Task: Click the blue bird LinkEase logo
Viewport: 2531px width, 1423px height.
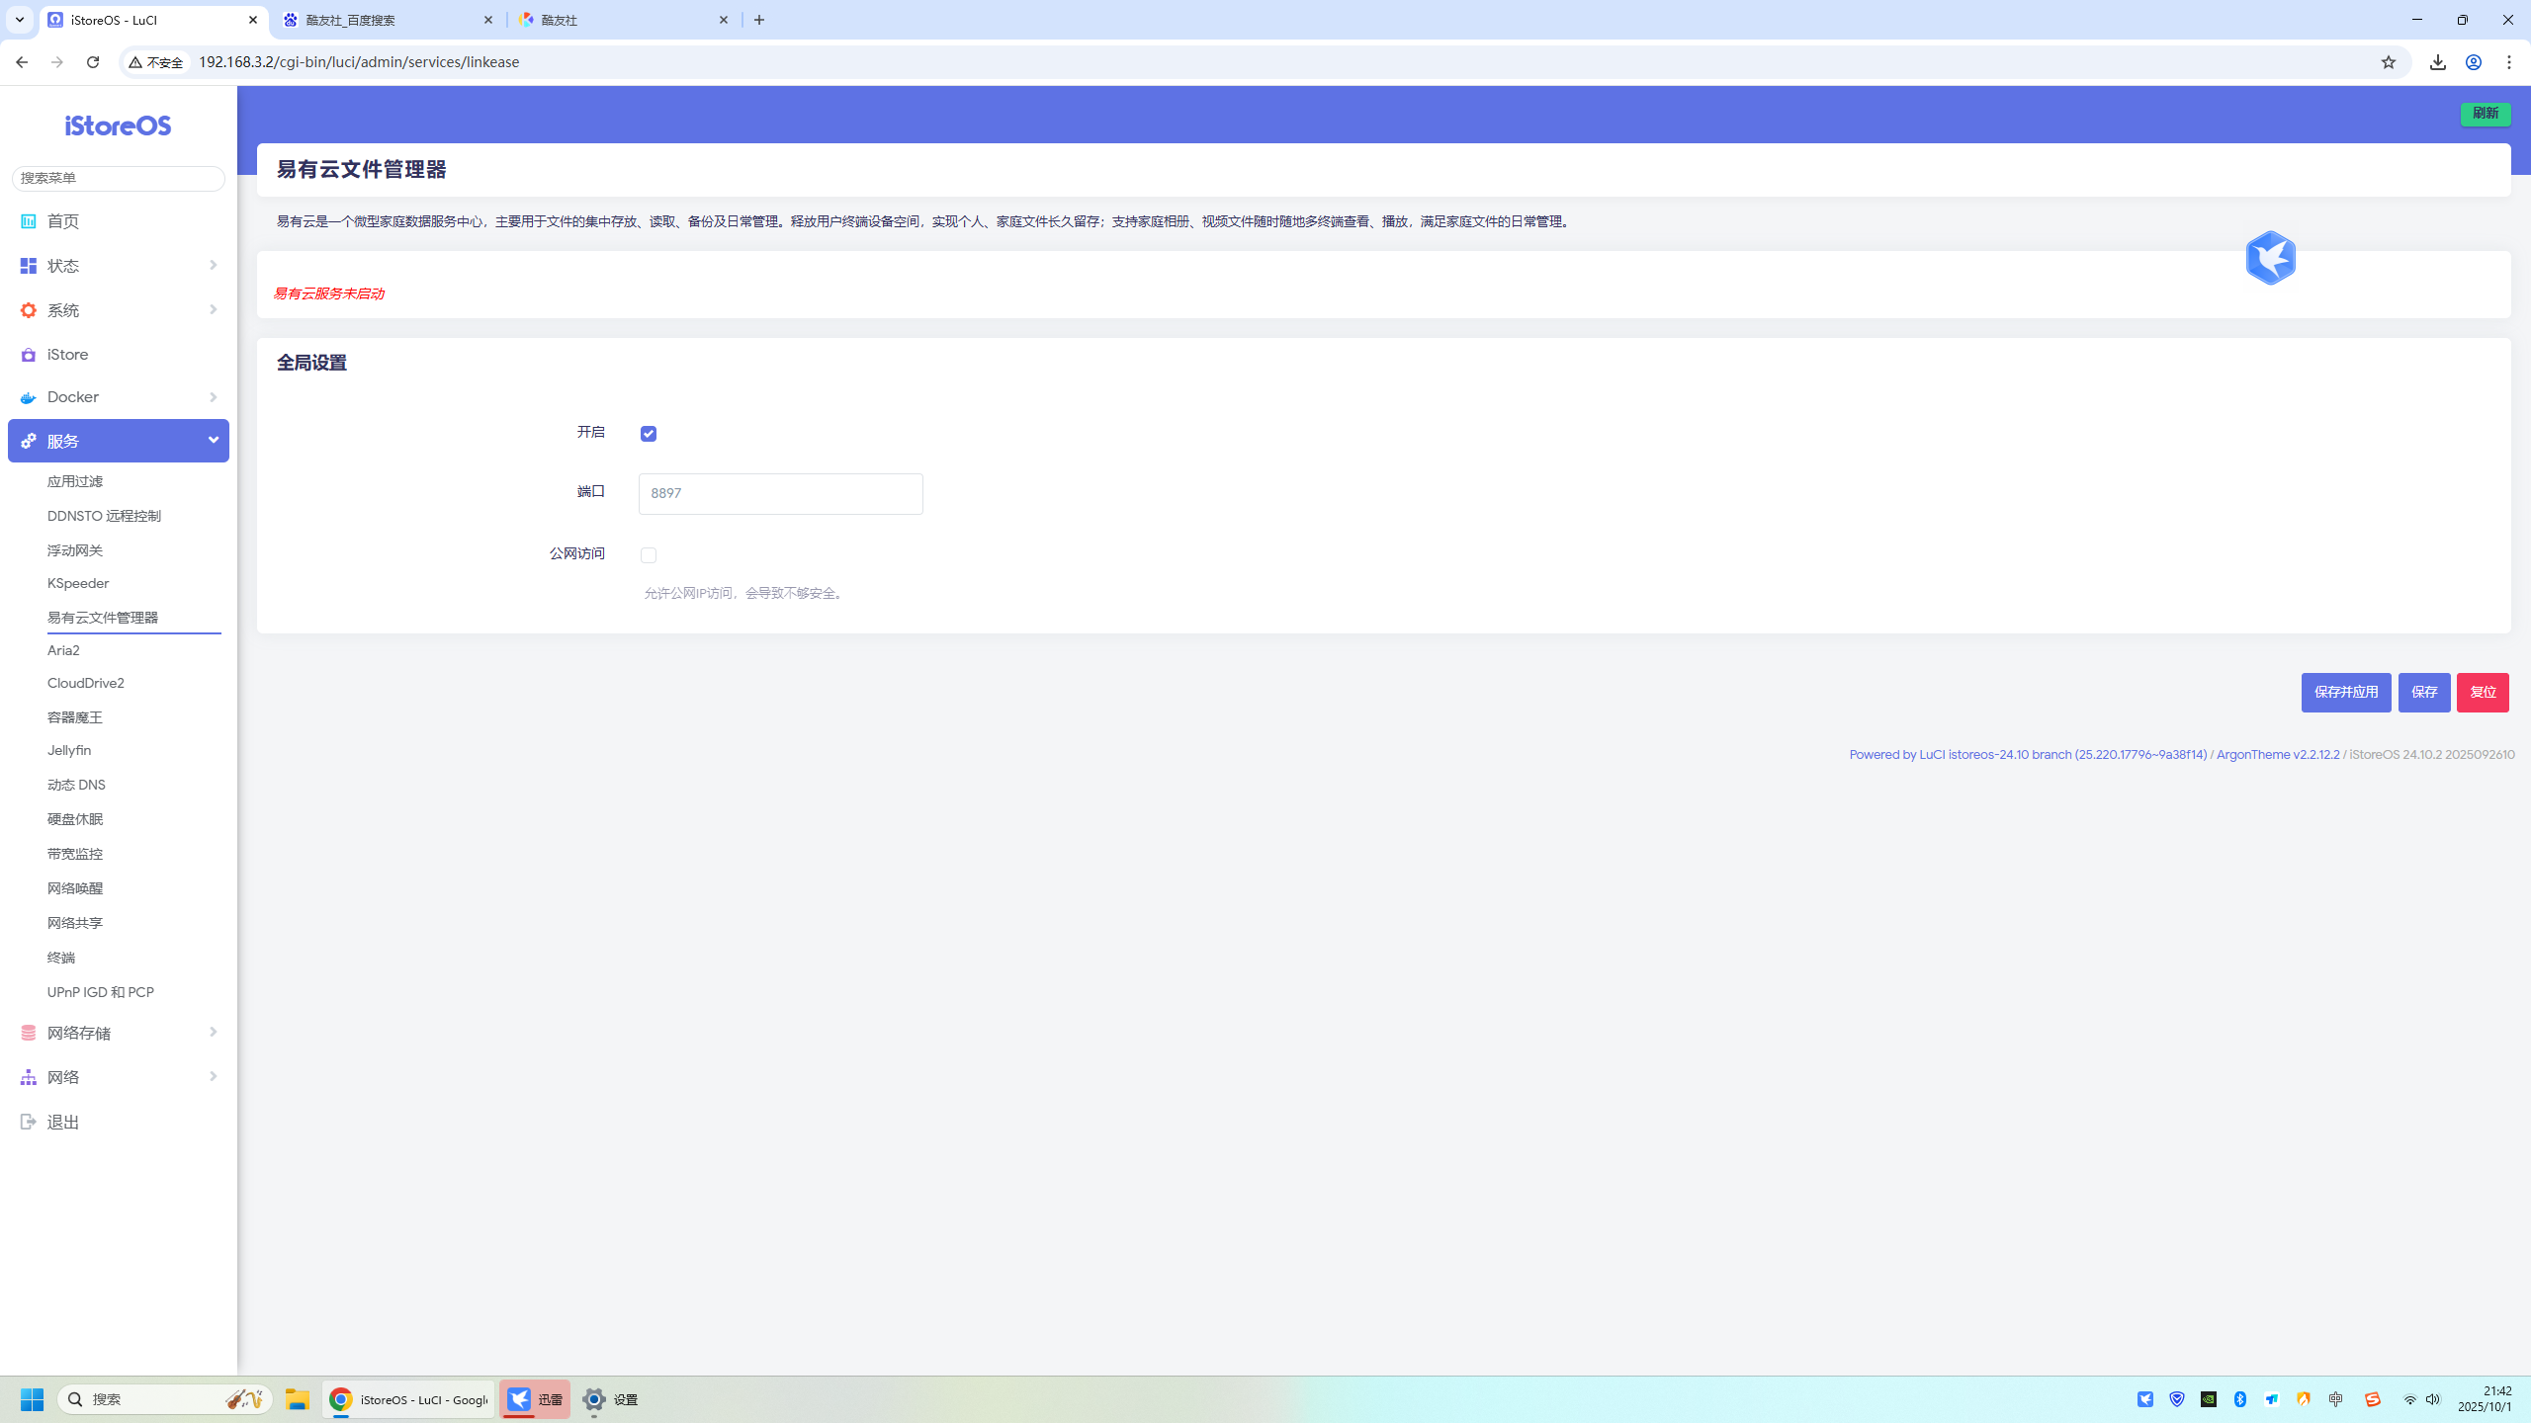Action: click(2270, 258)
